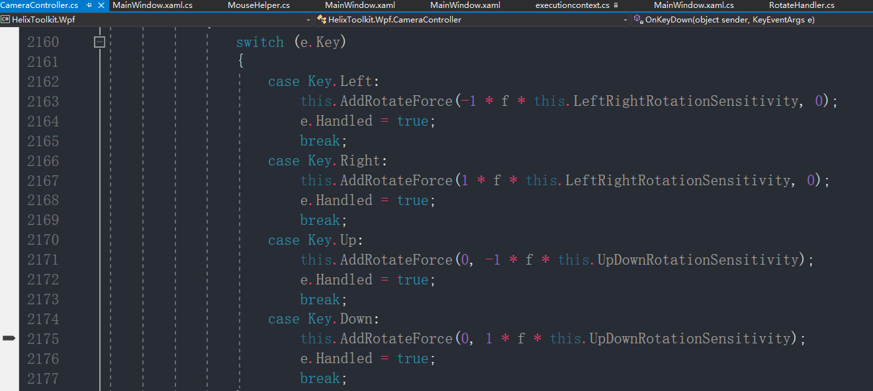Click the margin beside line 2163 to set breakpoint

pyautogui.click(x=9, y=101)
